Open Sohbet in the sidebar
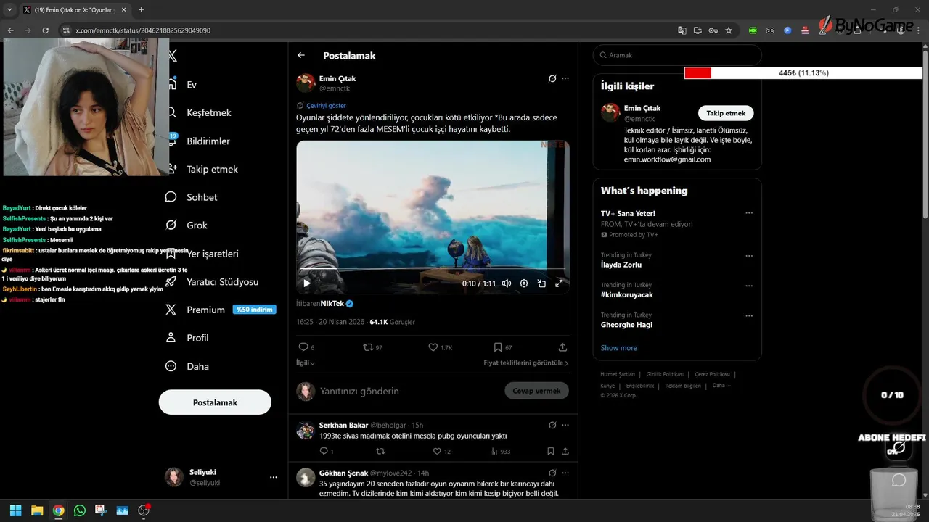The image size is (929, 522). [192, 197]
